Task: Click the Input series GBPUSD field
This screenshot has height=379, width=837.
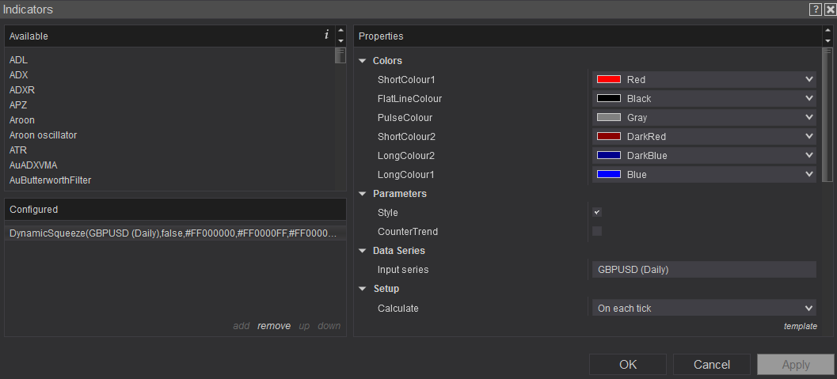Action: click(x=704, y=270)
